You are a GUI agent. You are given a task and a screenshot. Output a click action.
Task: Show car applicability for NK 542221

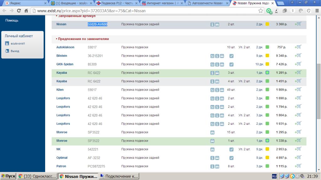[212, 150]
